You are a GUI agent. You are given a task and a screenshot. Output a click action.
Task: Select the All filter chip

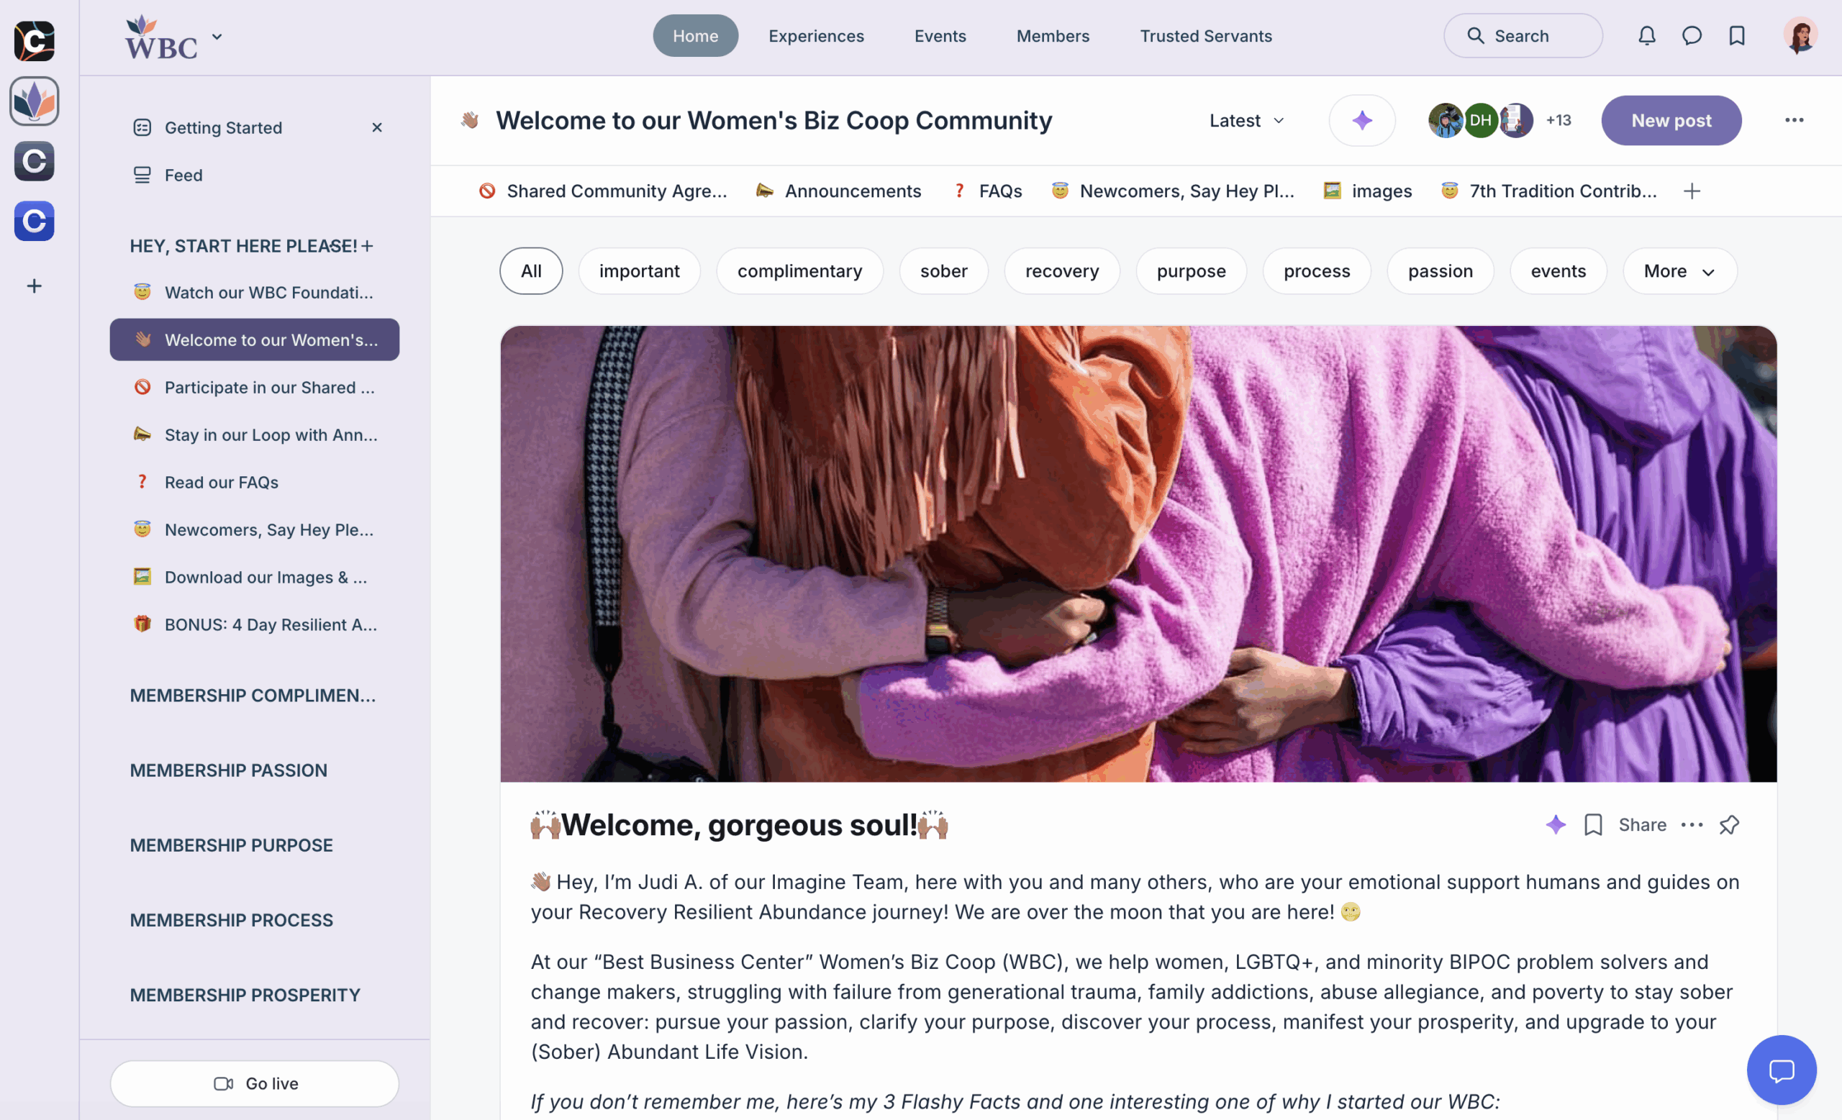[531, 270]
